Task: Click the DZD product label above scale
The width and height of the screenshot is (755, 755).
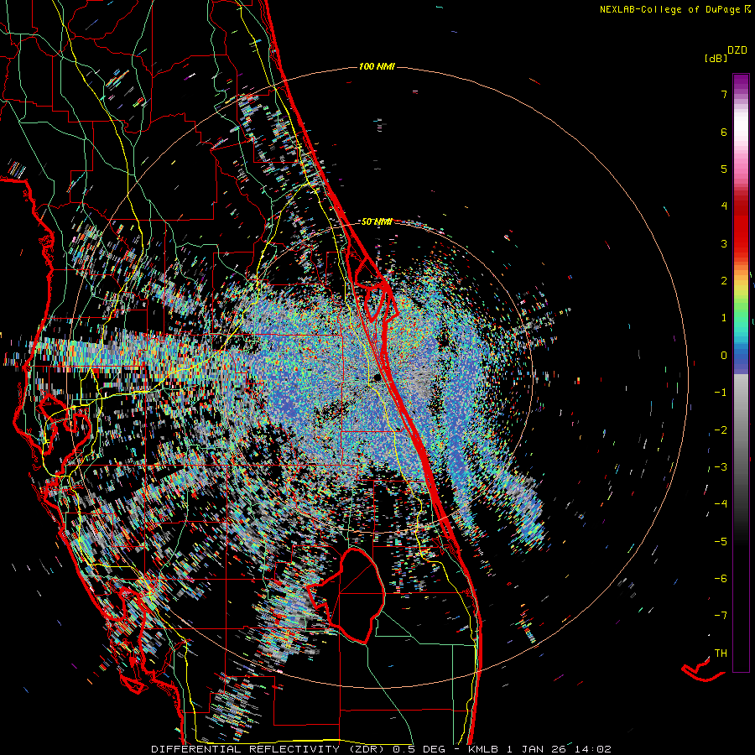Action: pyautogui.click(x=737, y=50)
